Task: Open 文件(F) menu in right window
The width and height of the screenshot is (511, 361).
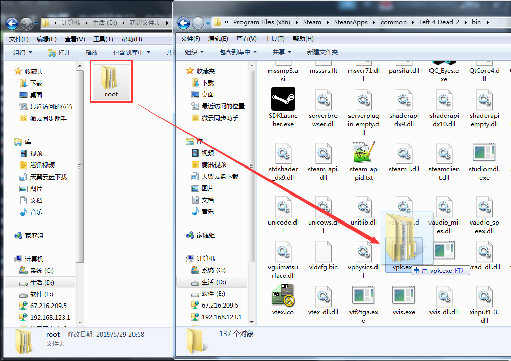Action: tap(191, 39)
